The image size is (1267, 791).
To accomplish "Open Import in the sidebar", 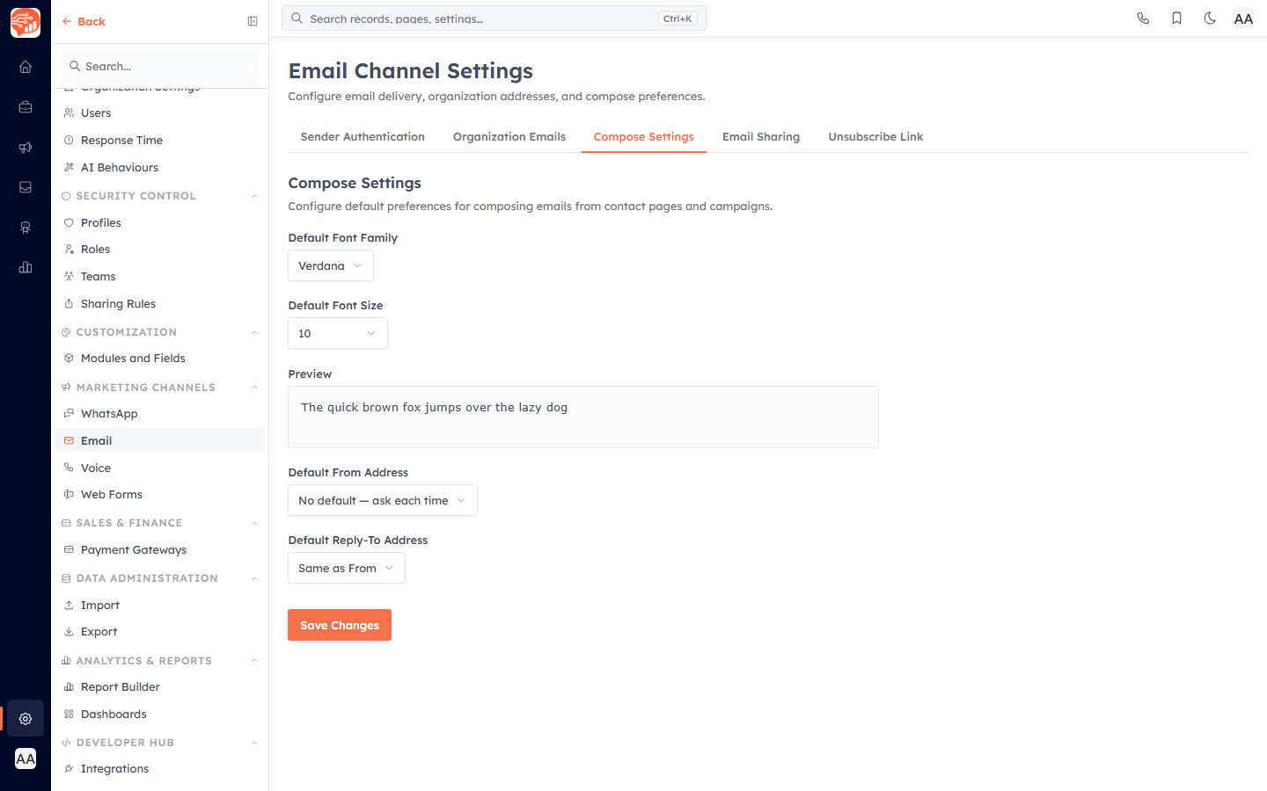I will point(159,606).
